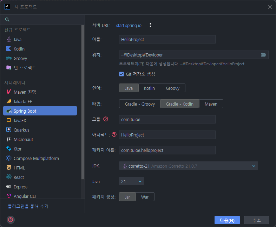Select the Angular CLI icon
The image size is (276, 227).
coord(9,196)
